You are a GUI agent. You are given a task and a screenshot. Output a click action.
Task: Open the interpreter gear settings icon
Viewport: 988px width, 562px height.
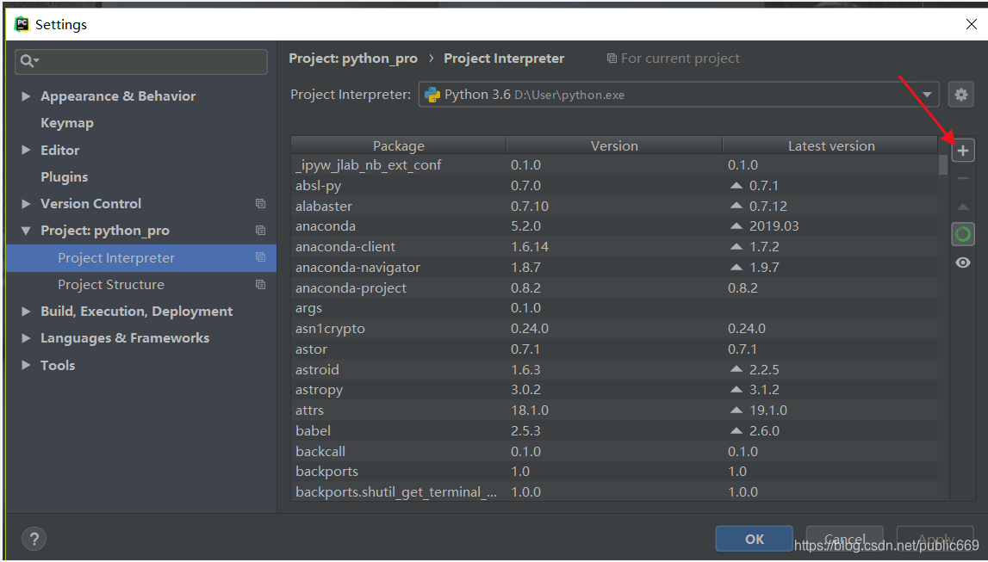961,95
